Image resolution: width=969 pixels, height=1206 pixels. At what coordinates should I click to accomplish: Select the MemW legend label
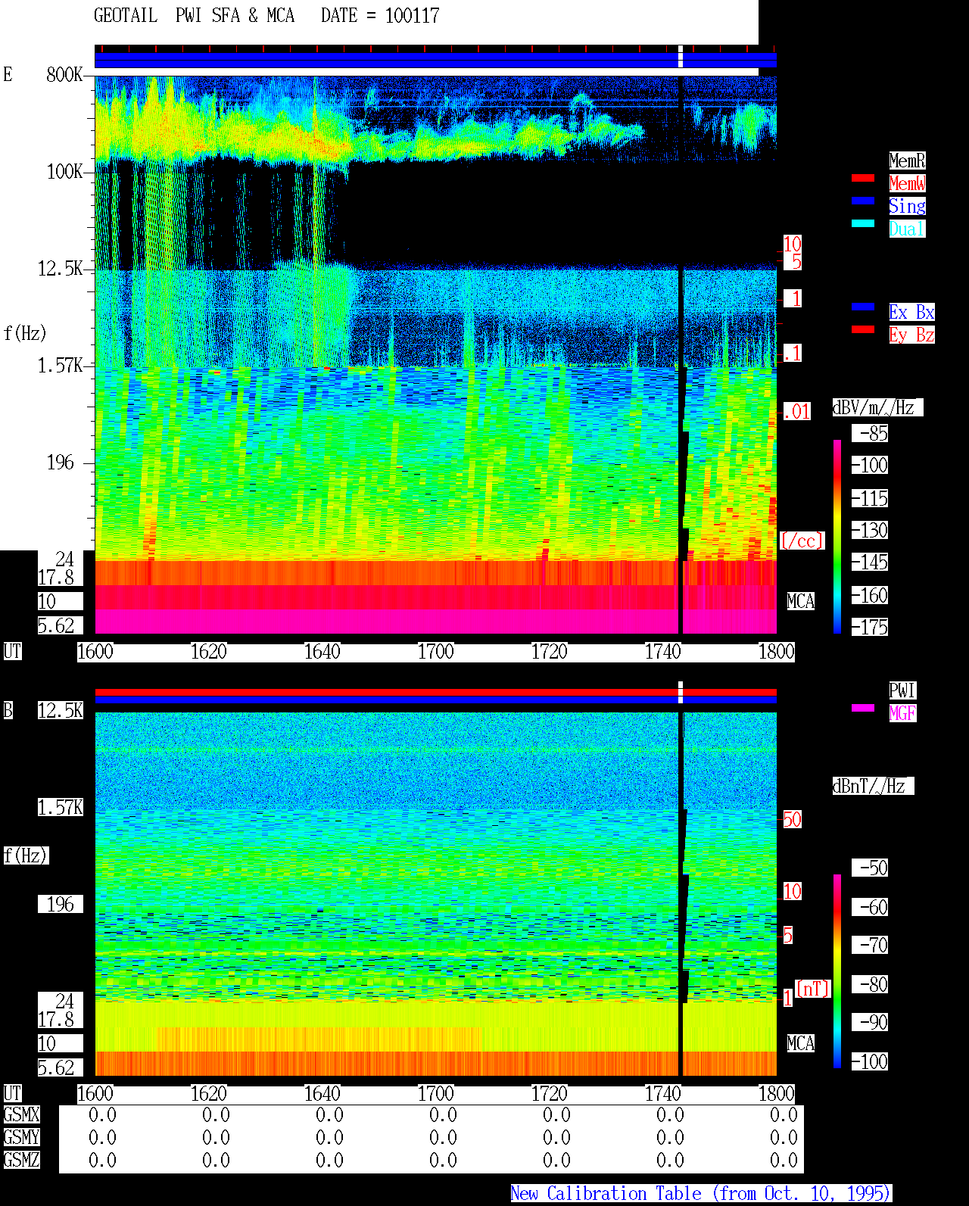pyautogui.click(x=907, y=183)
